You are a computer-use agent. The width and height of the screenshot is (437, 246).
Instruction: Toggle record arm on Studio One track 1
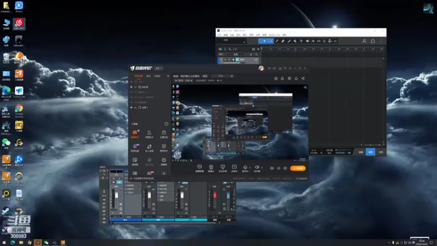(x=233, y=60)
